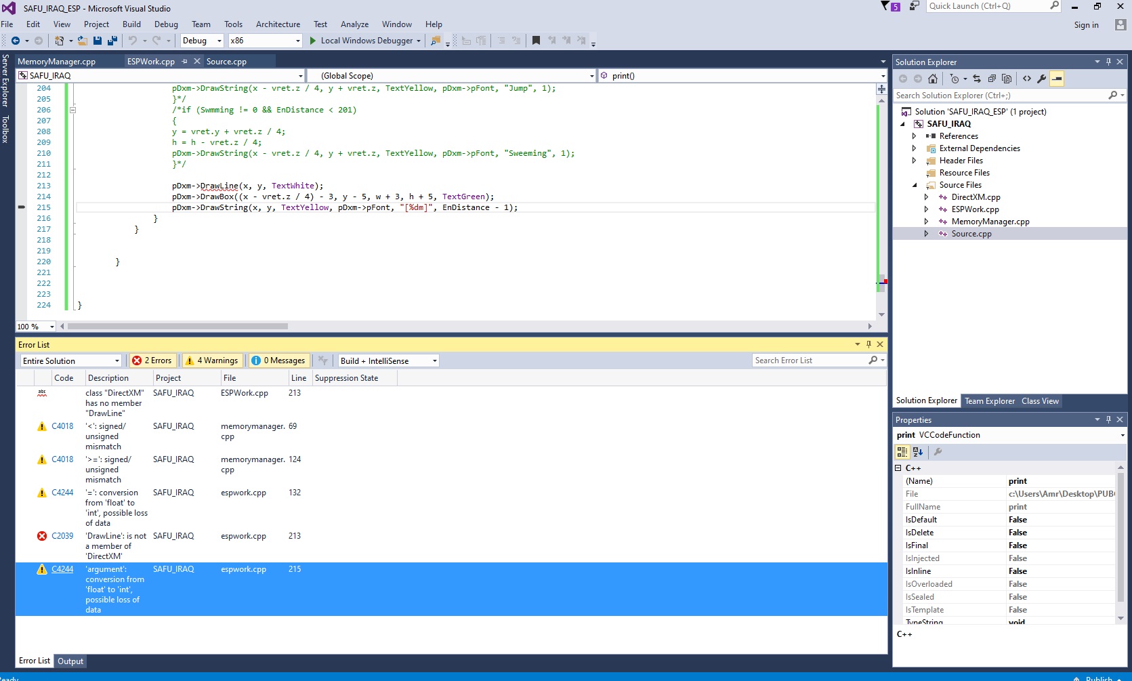Click the Save All toolbar icon
The width and height of the screenshot is (1132, 681).
tap(112, 41)
